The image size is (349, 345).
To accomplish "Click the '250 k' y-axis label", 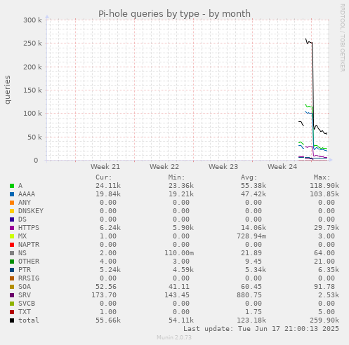I will [32, 43].
